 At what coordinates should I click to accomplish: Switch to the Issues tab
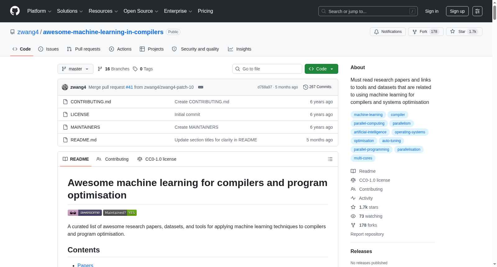(x=48, y=49)
